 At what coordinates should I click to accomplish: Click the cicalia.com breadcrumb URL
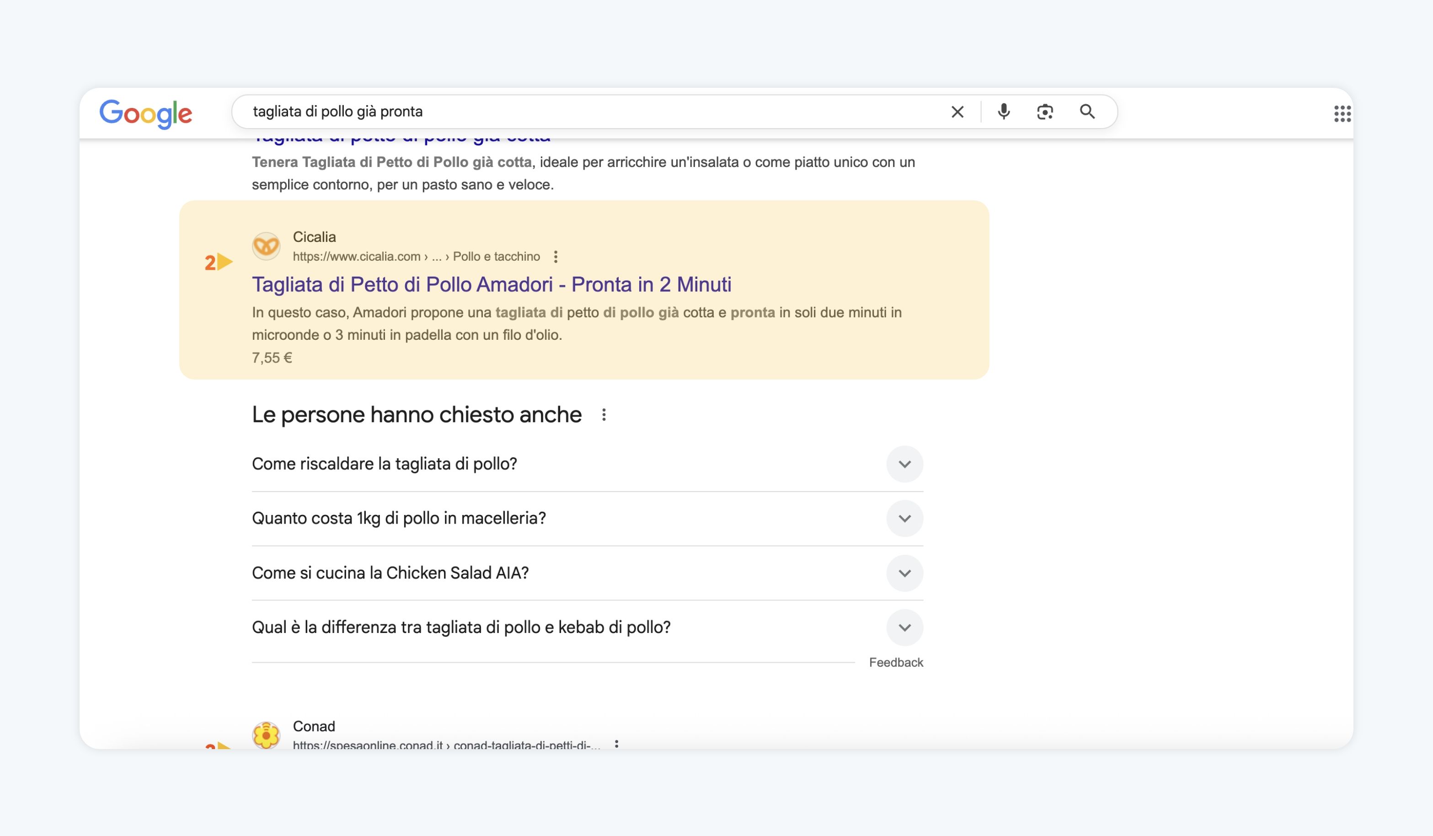[x=416, y=257]
